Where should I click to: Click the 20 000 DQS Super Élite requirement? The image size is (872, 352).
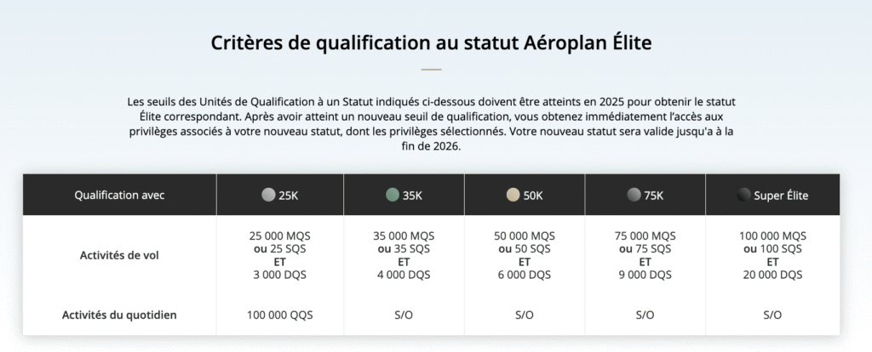point(772,275)
